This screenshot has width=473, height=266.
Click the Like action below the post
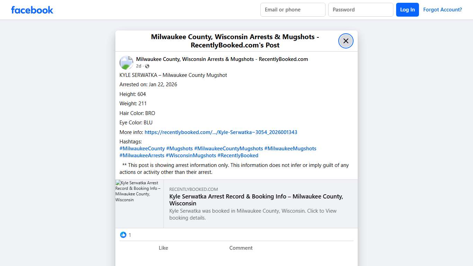(x=163, y=248)
